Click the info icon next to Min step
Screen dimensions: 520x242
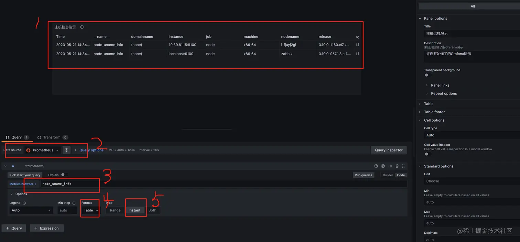point(74,203)
